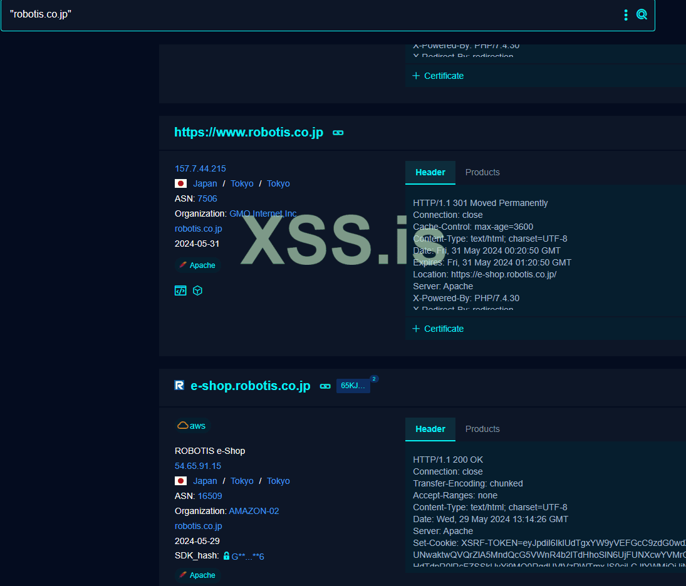This screenshot has width=686, height=586.
Task: Open IP address 54.65.91.15
Action: [198, 466]
